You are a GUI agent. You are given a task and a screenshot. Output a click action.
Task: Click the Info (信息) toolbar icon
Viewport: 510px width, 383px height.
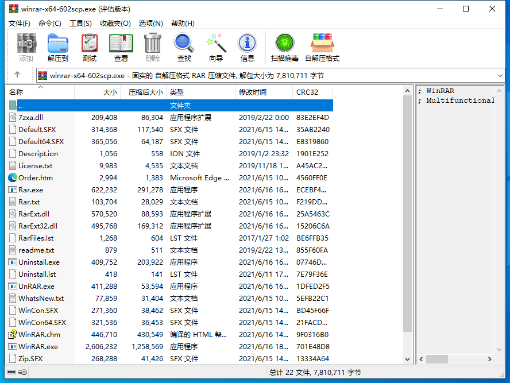pos(247,43)
